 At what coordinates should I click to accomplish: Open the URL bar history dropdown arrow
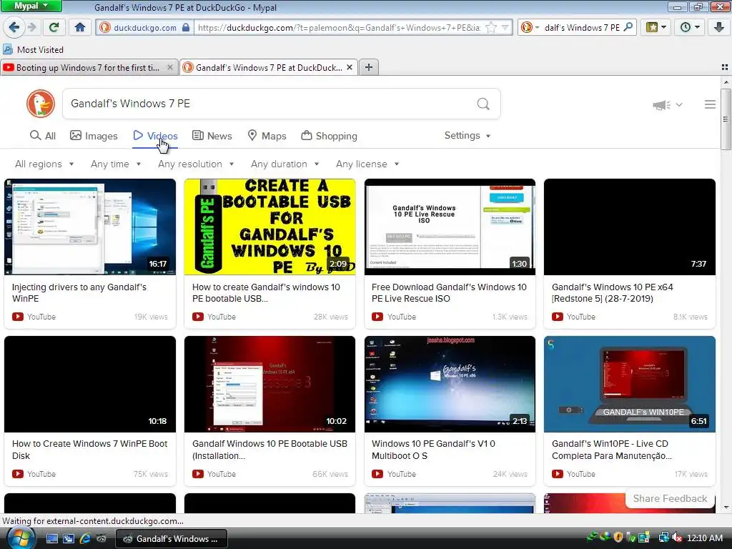pyautogui.click(x=505, y=28)
